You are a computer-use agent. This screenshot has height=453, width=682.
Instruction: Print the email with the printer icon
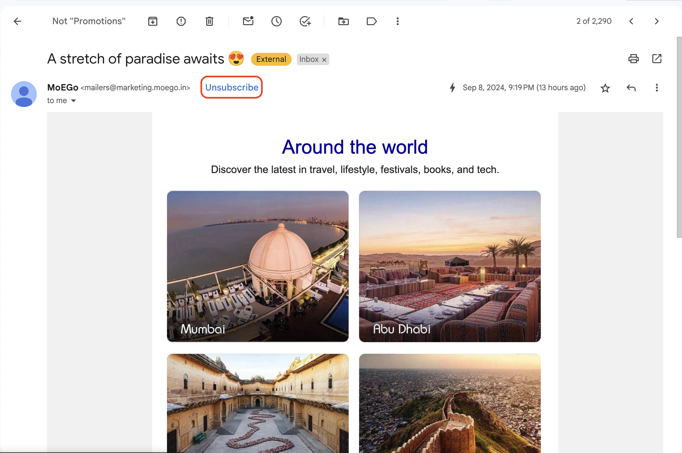pyautogui.click(x=633, y=59)
